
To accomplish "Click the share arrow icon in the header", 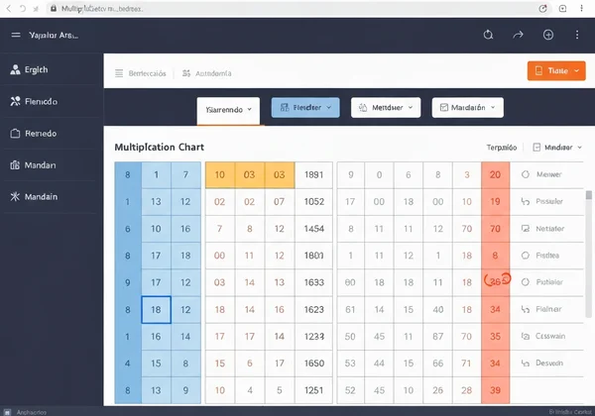I will pos(518,35).
